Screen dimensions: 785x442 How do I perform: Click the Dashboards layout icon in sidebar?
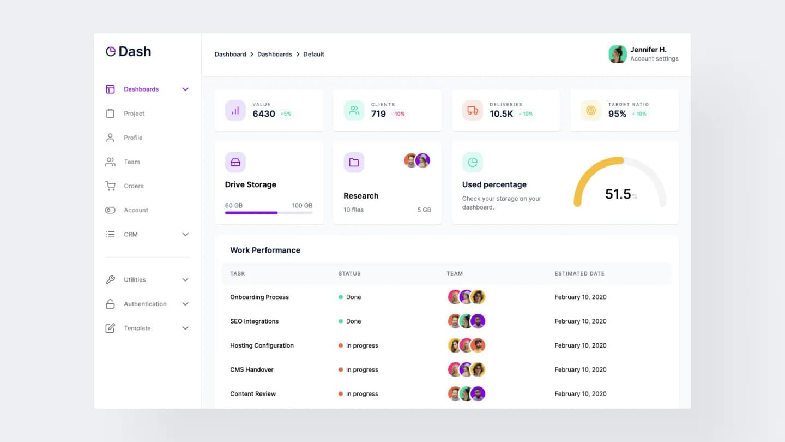point(110,89)
